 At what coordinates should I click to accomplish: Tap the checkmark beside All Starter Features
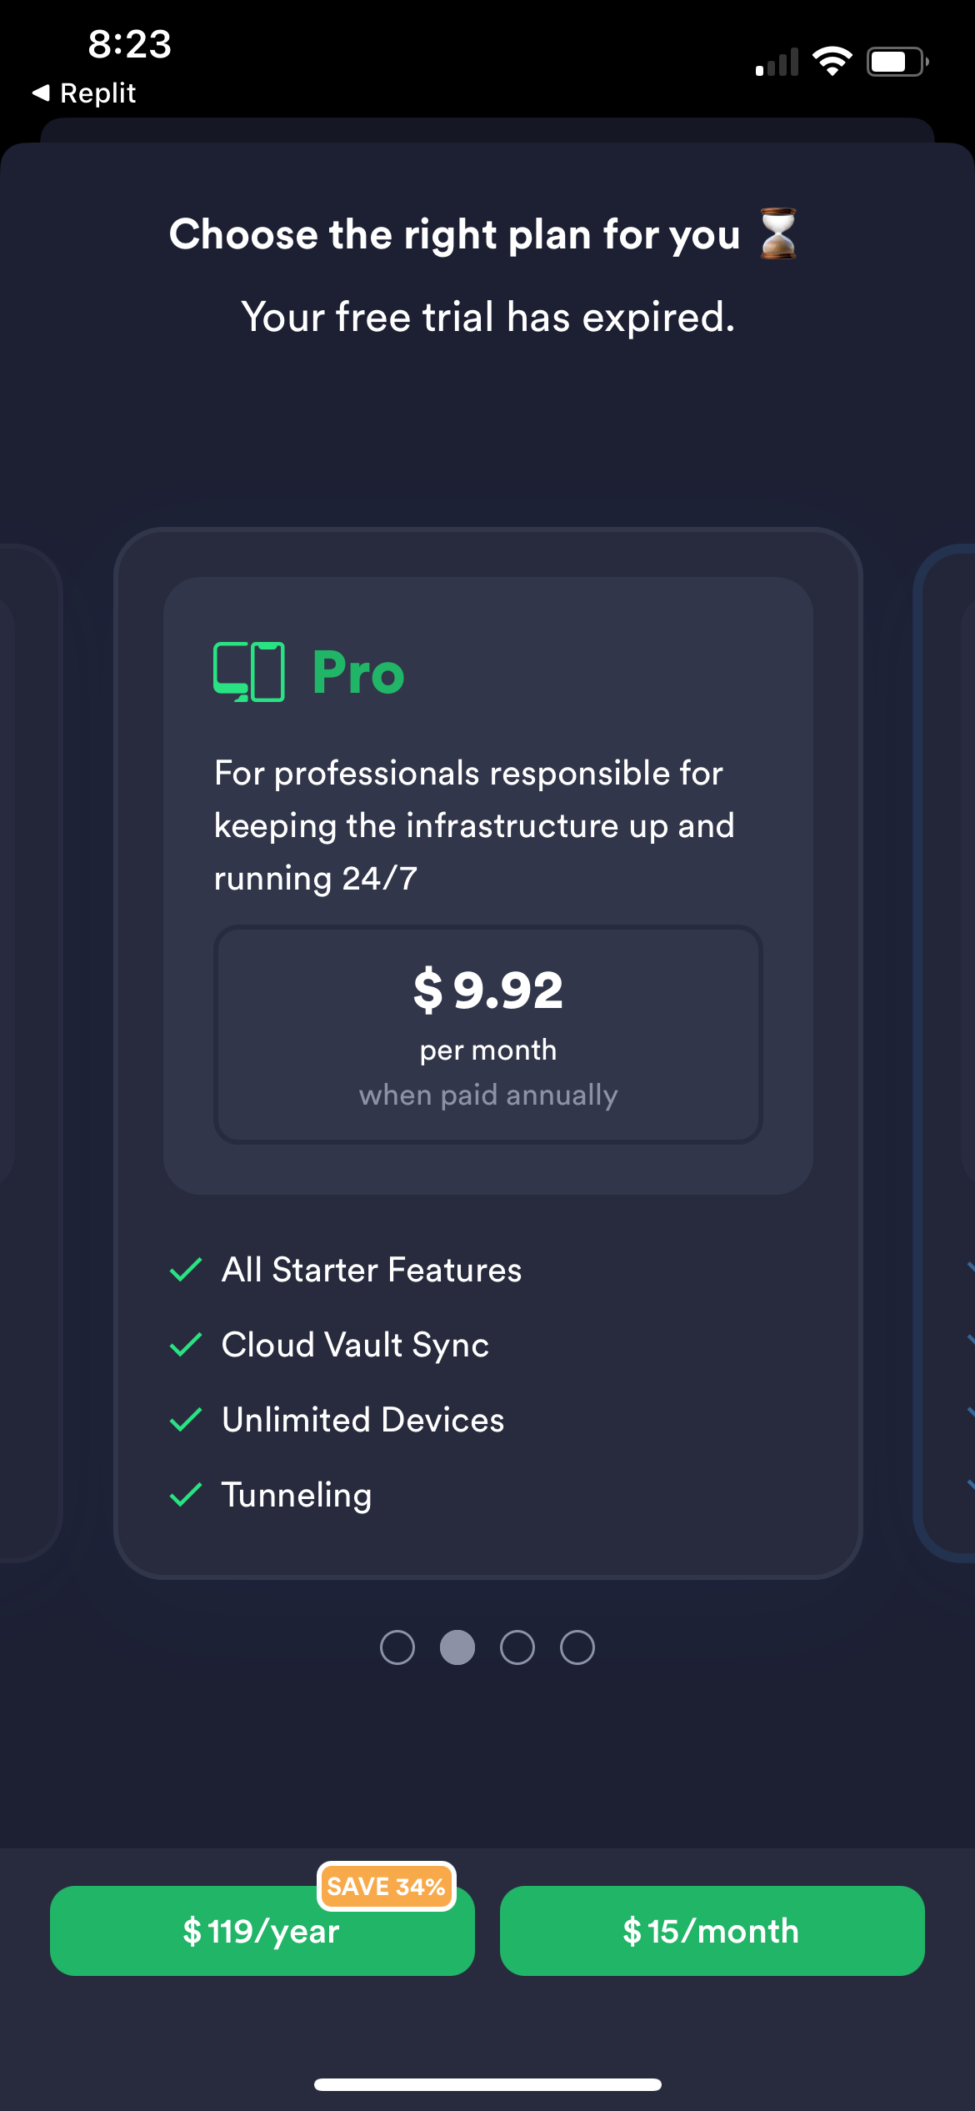pyautogui.click(x=186, y=1270)
